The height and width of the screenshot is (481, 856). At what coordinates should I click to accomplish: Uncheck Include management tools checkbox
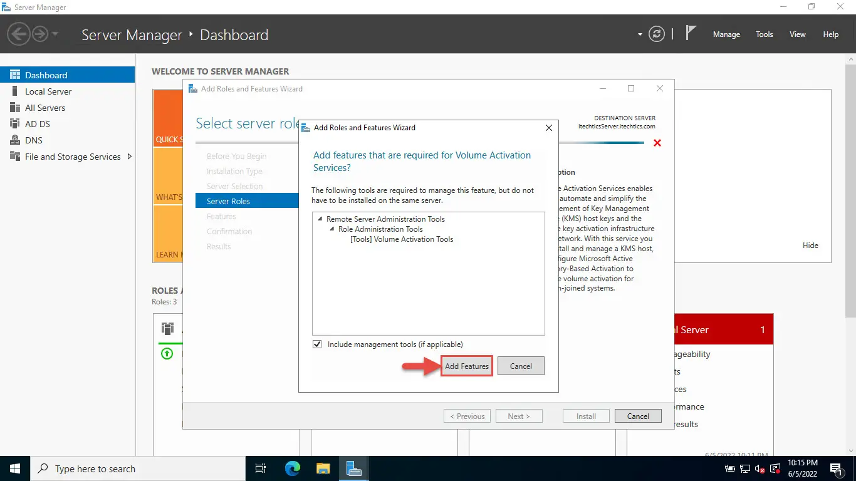pyautogui.click(x=317, y=344)
